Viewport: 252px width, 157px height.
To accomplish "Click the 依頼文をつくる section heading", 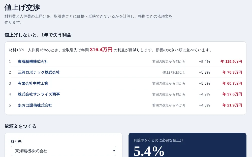I will pos(20,126).
